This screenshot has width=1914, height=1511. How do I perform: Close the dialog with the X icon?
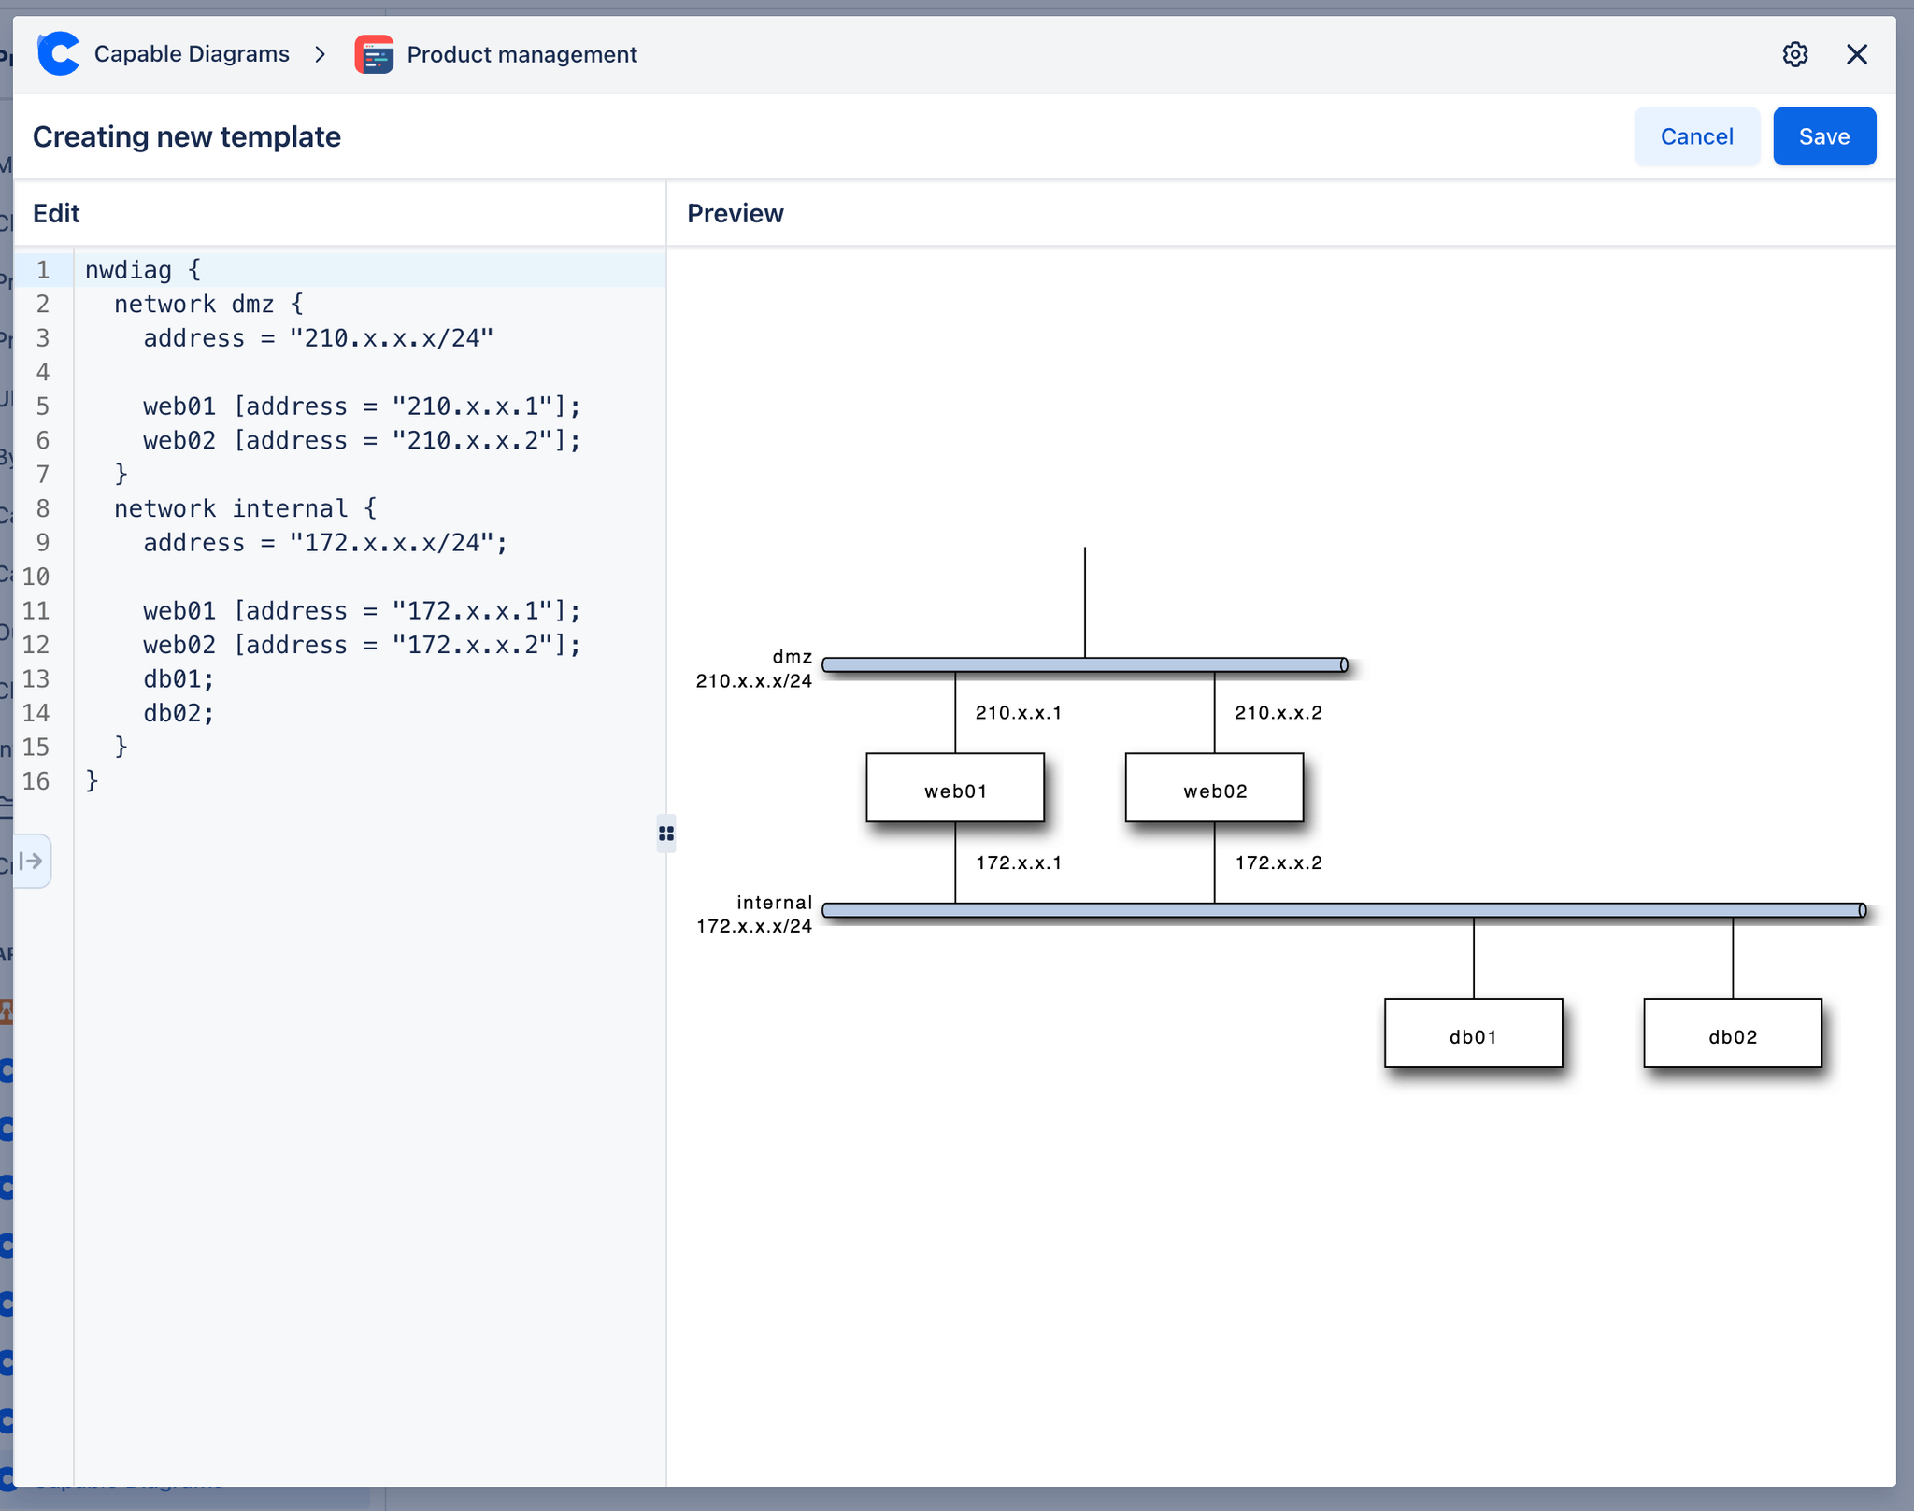click(x=1856, y=54)
